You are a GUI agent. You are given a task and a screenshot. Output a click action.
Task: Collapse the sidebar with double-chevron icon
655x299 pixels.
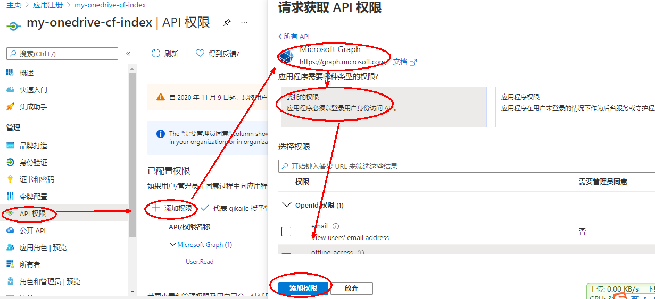pyautogui.click(x=128, y=54)
